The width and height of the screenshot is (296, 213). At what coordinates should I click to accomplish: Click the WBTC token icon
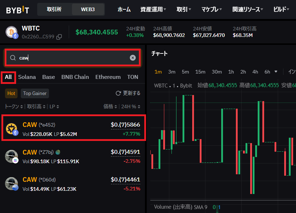point(12,32)
